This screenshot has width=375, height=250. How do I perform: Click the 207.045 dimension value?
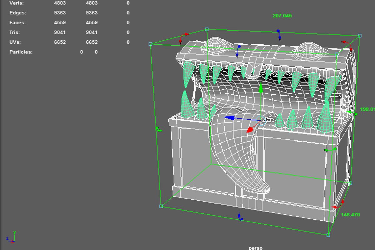click(x=282, y=15)
